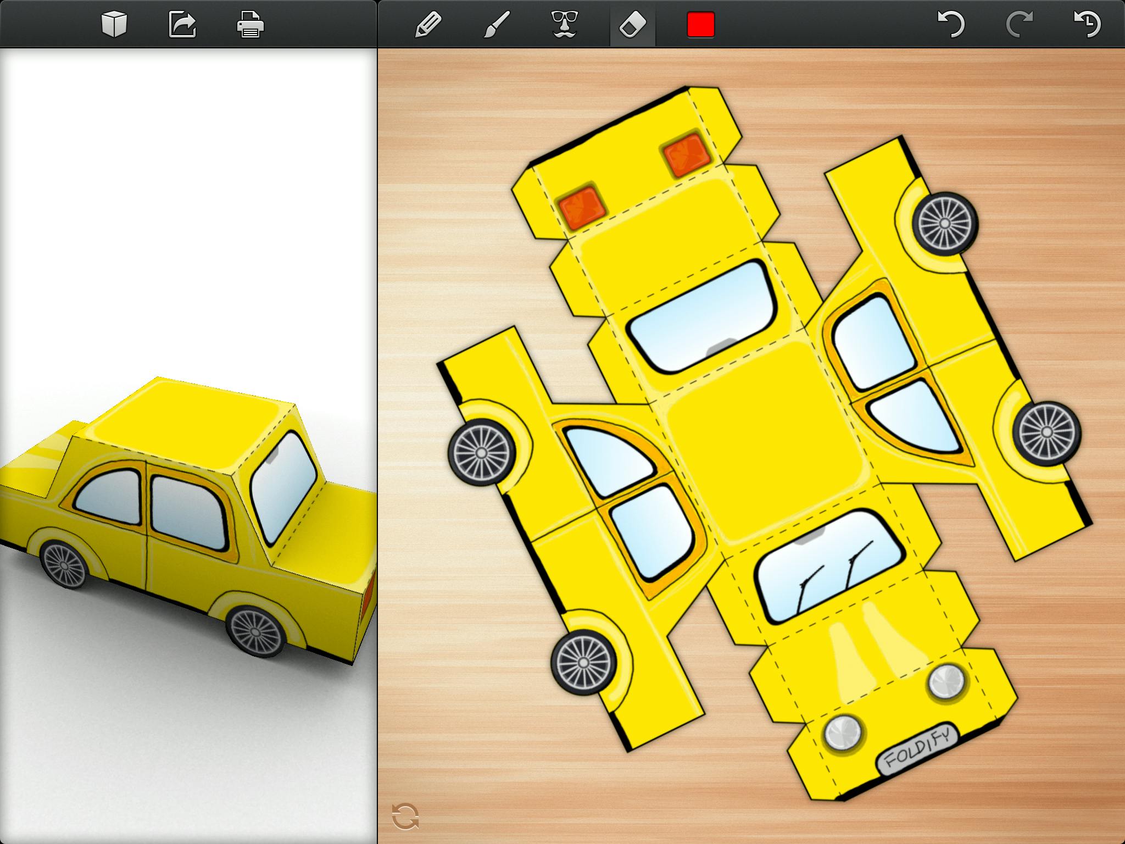1125x844 pixels.
Task: Tap the rotate refresh icon on canvas
Action: coord(405,816)
